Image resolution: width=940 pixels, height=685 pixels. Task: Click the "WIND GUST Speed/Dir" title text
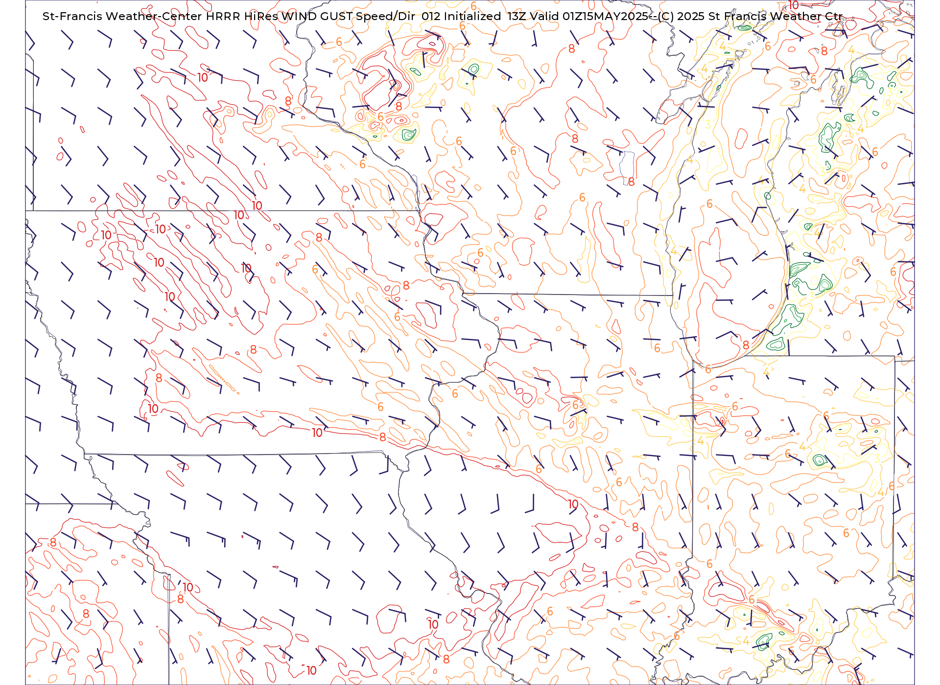348,16
